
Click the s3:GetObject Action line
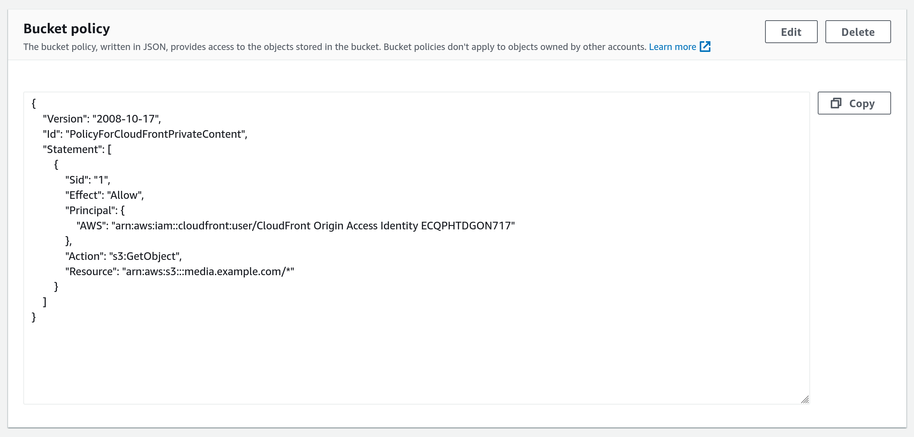(123, 256)
